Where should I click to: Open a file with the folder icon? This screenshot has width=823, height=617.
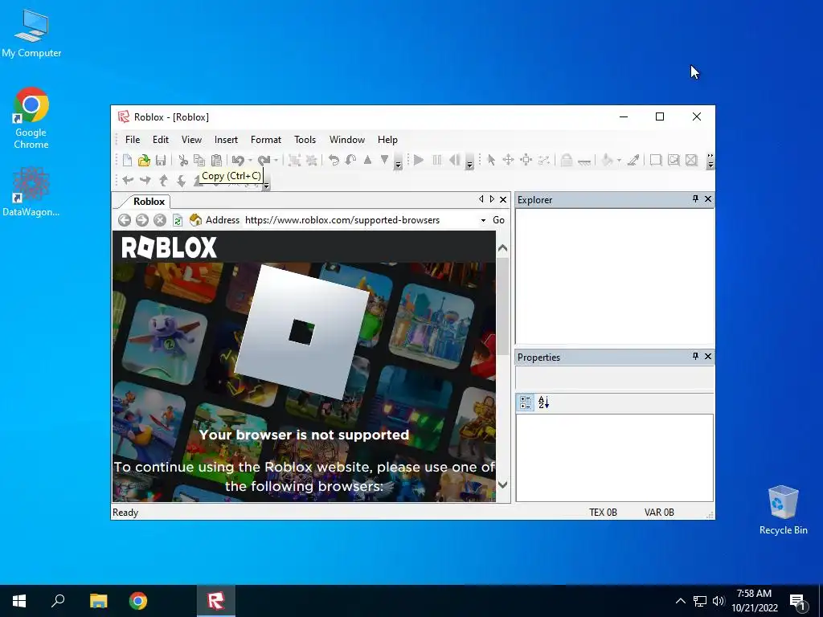point(144,160)
